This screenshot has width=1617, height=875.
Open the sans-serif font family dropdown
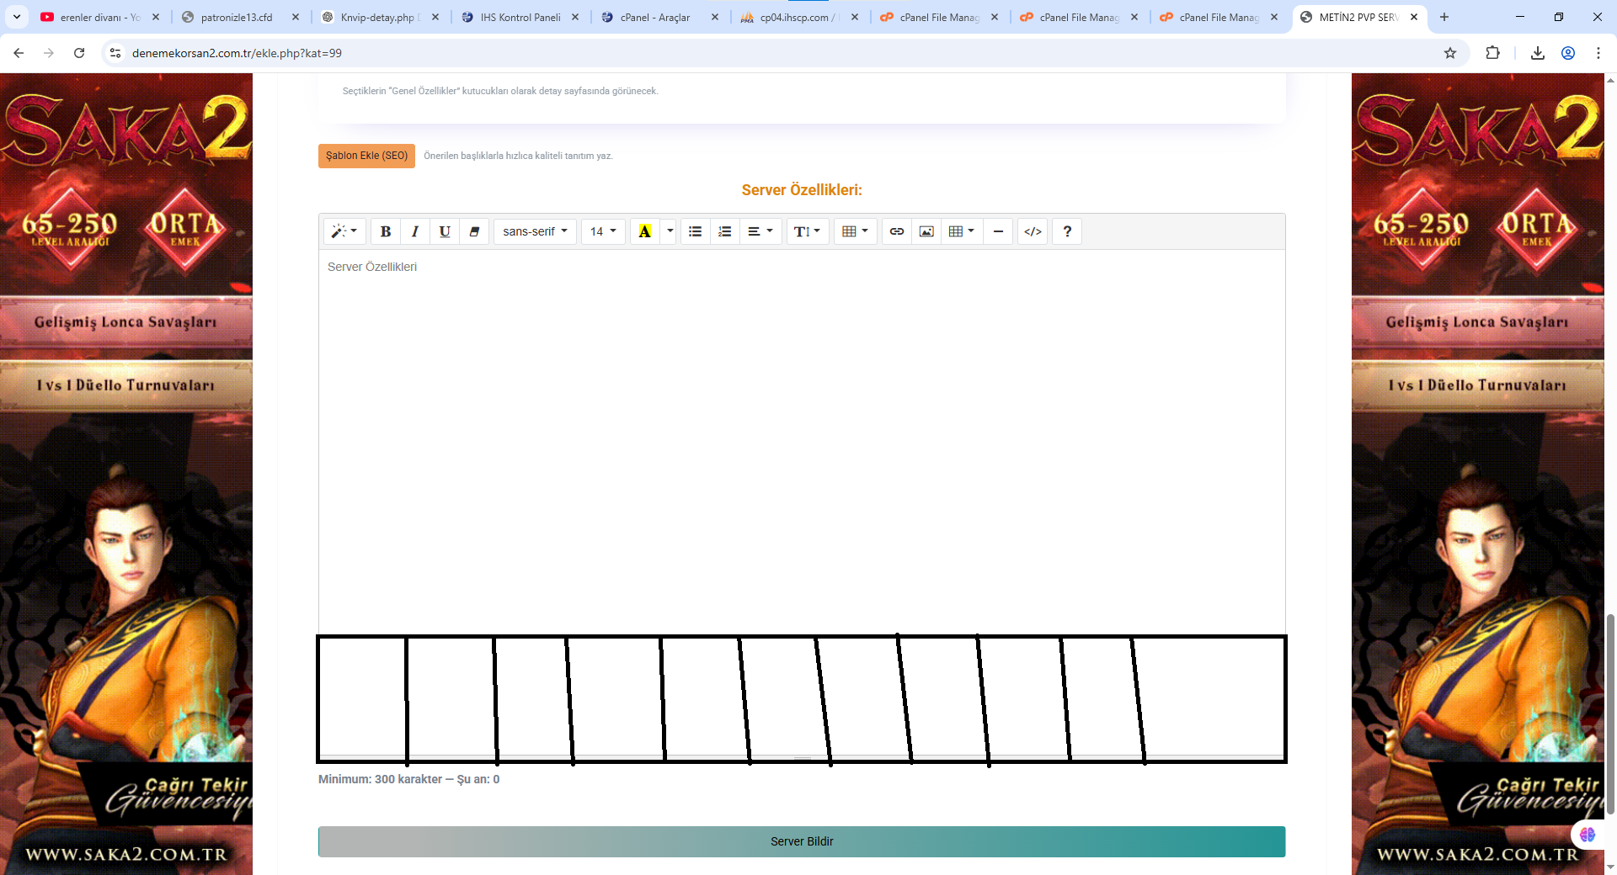tap(535, 231)
